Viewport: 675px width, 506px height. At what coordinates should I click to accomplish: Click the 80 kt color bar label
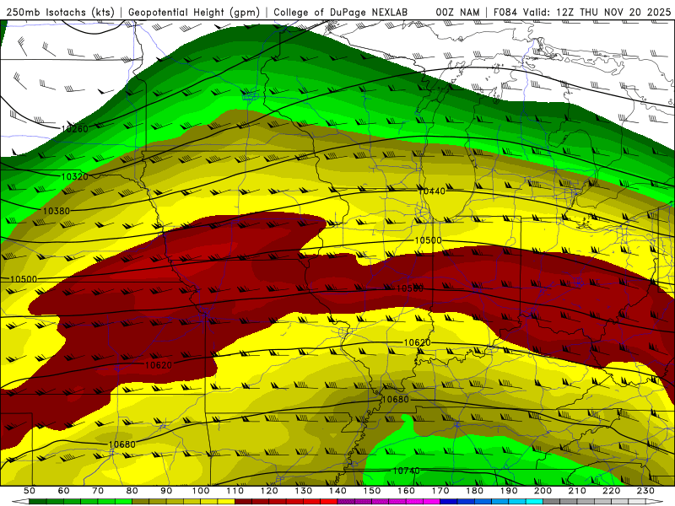click(132, 491)
